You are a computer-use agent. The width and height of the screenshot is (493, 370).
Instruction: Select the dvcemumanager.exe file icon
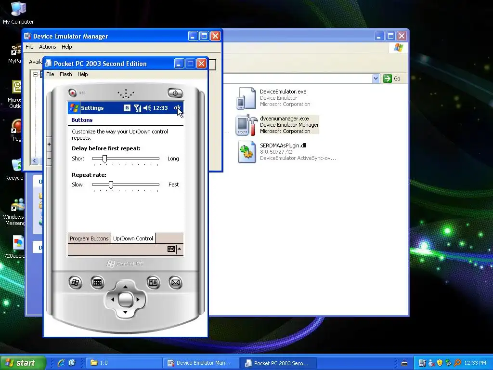click(x=247, y=125)
